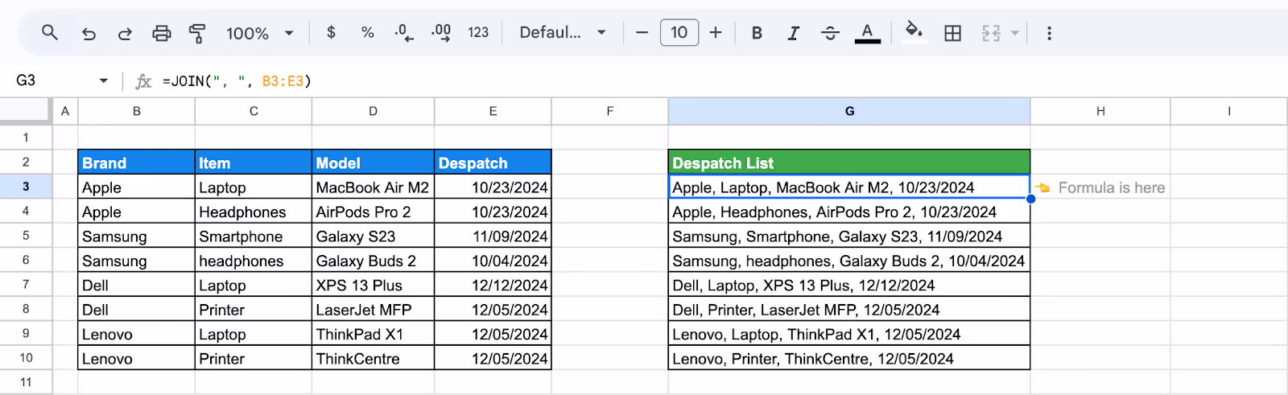Click the font size field showing 10
This screenshot has height=395, width=1288.
tap(679, 33)
